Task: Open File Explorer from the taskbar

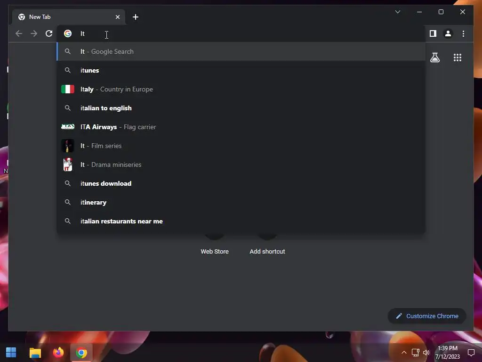Action: (x=35, y=353)
